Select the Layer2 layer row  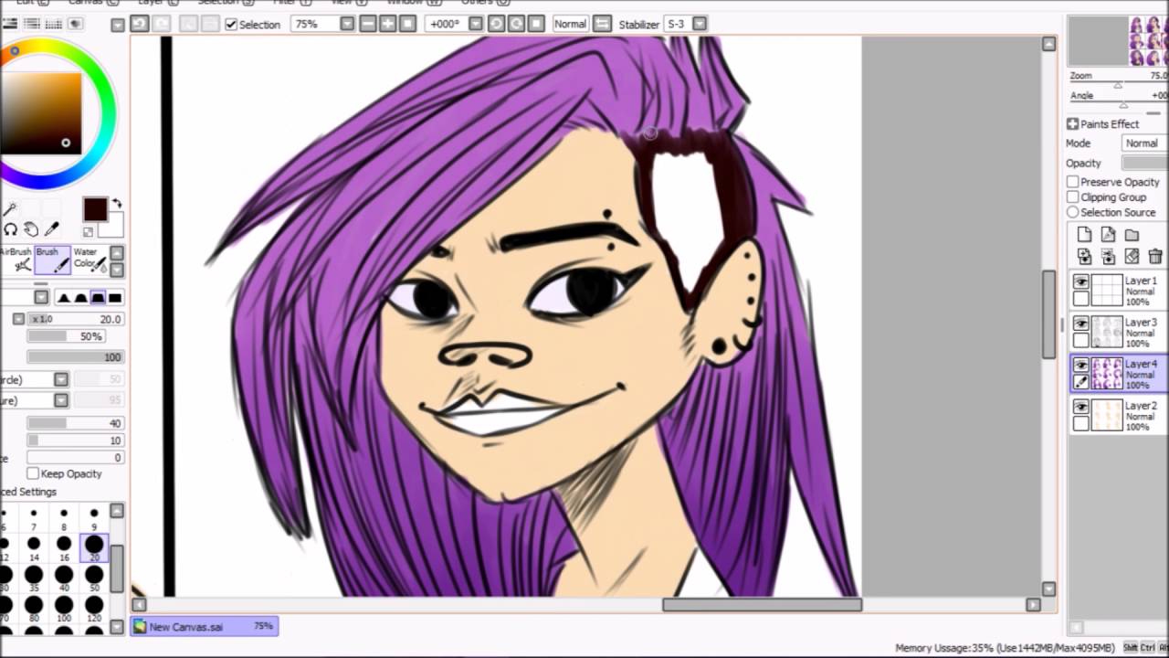click(x=1120, y=417)
